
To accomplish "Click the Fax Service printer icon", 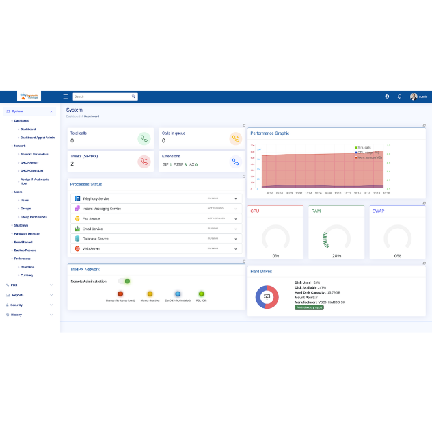I will (77, 219).
